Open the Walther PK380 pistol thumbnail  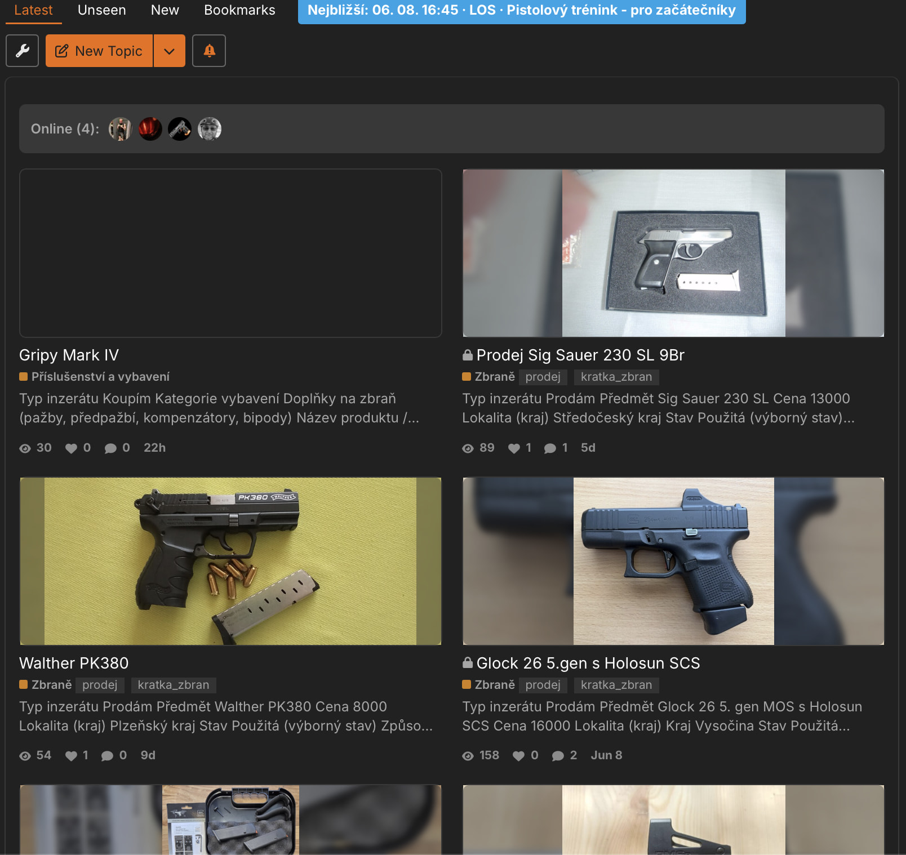point(230,561)
